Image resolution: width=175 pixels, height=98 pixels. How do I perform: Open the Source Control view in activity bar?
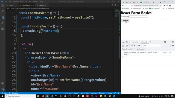[3, 17]
